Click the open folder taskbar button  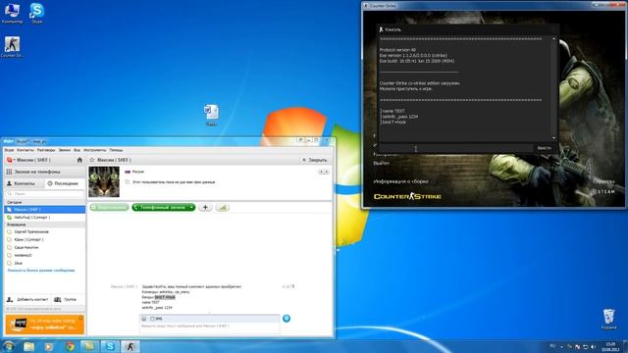point(89,346)
